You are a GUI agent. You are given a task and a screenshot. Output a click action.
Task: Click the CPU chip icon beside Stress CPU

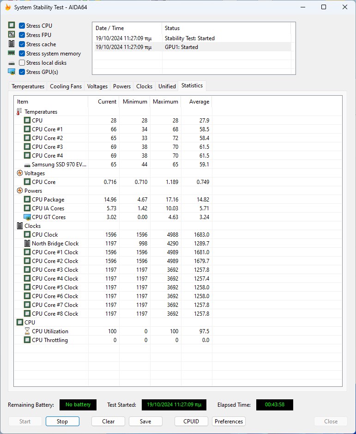point(12,25)
